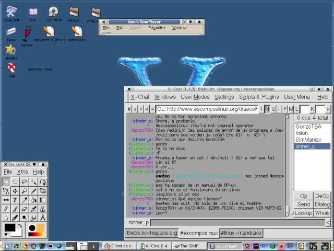The width and height of the screenshot is (334, 251).
Task: Toggle X-Chat topic-protection T mode
Action: pyautogui.click(x=261, y=109)
